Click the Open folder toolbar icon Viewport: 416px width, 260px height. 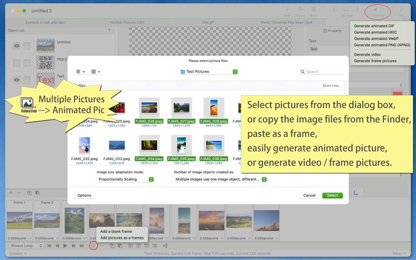300,10
